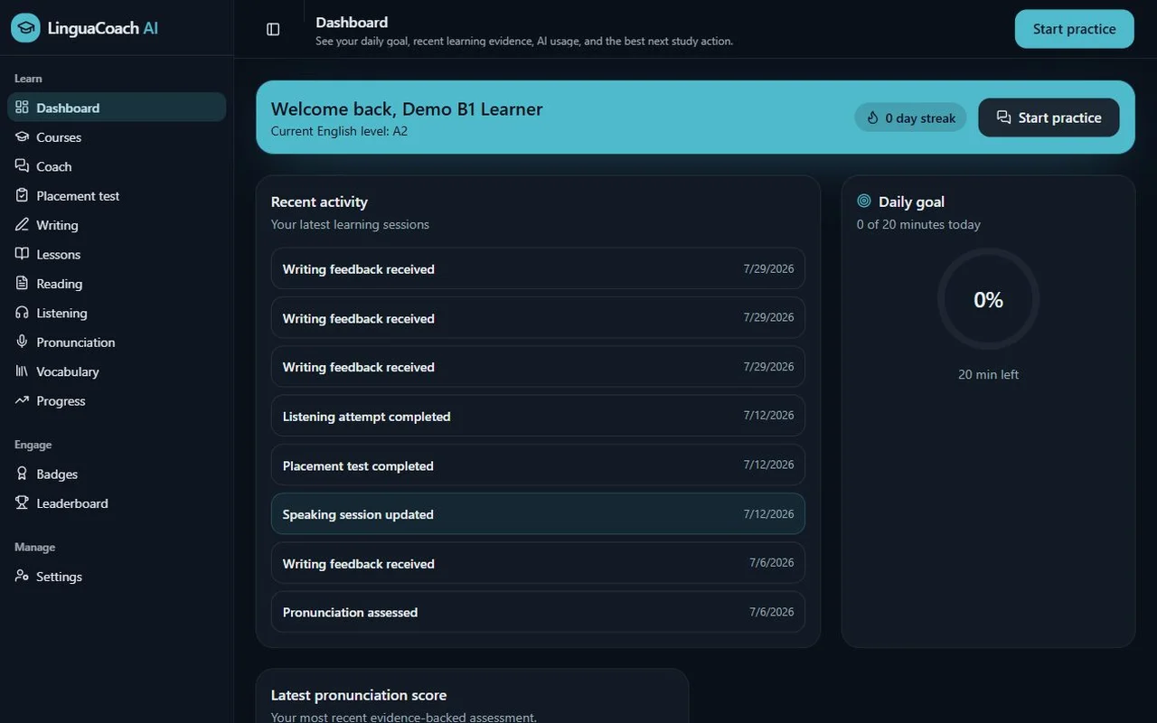Click the Courses graduation cap icon
This screenshot has width=1157, height=723.
coord(22,137)
